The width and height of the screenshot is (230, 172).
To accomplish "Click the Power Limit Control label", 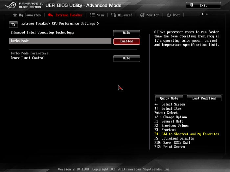I will pyautogui.click(x=28, y=58).
